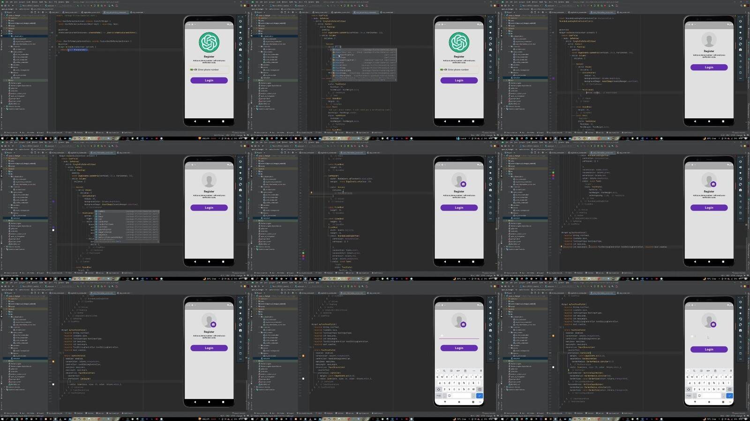Click orange gutter color swatch, bottom-right frame
The height and width of the screenshot is (421, 750).
(553, 336)
